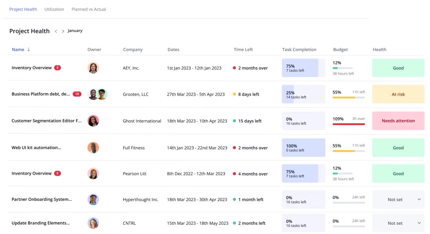The image size is (430, 234).
Task: Open Web UI kit automation project
Action: click(x=36, y=148)
